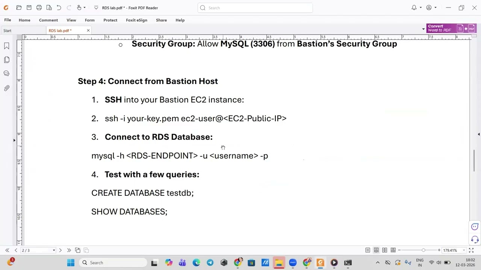Expand the document tab list arrow
Screen dimensions: 481x270
(x=424, y=29)
